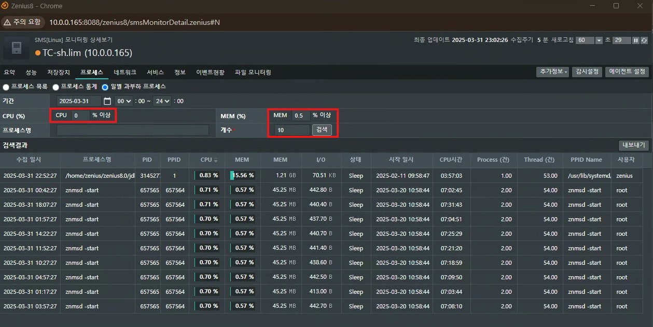653x327 pixels.
Task: Click the 상태 column header
Action: [356, 160]
